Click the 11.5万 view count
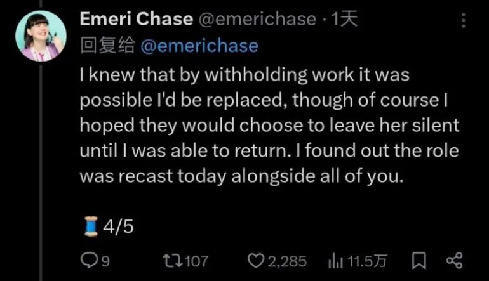 [x=366, y=259]
